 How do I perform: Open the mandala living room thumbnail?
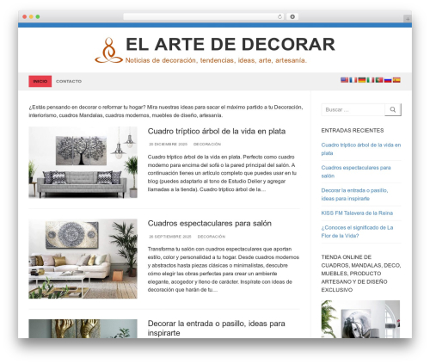(x=83, y=259)
